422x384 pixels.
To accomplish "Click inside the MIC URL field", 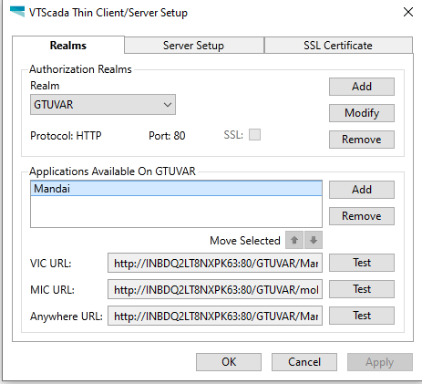I will point(215,289).
